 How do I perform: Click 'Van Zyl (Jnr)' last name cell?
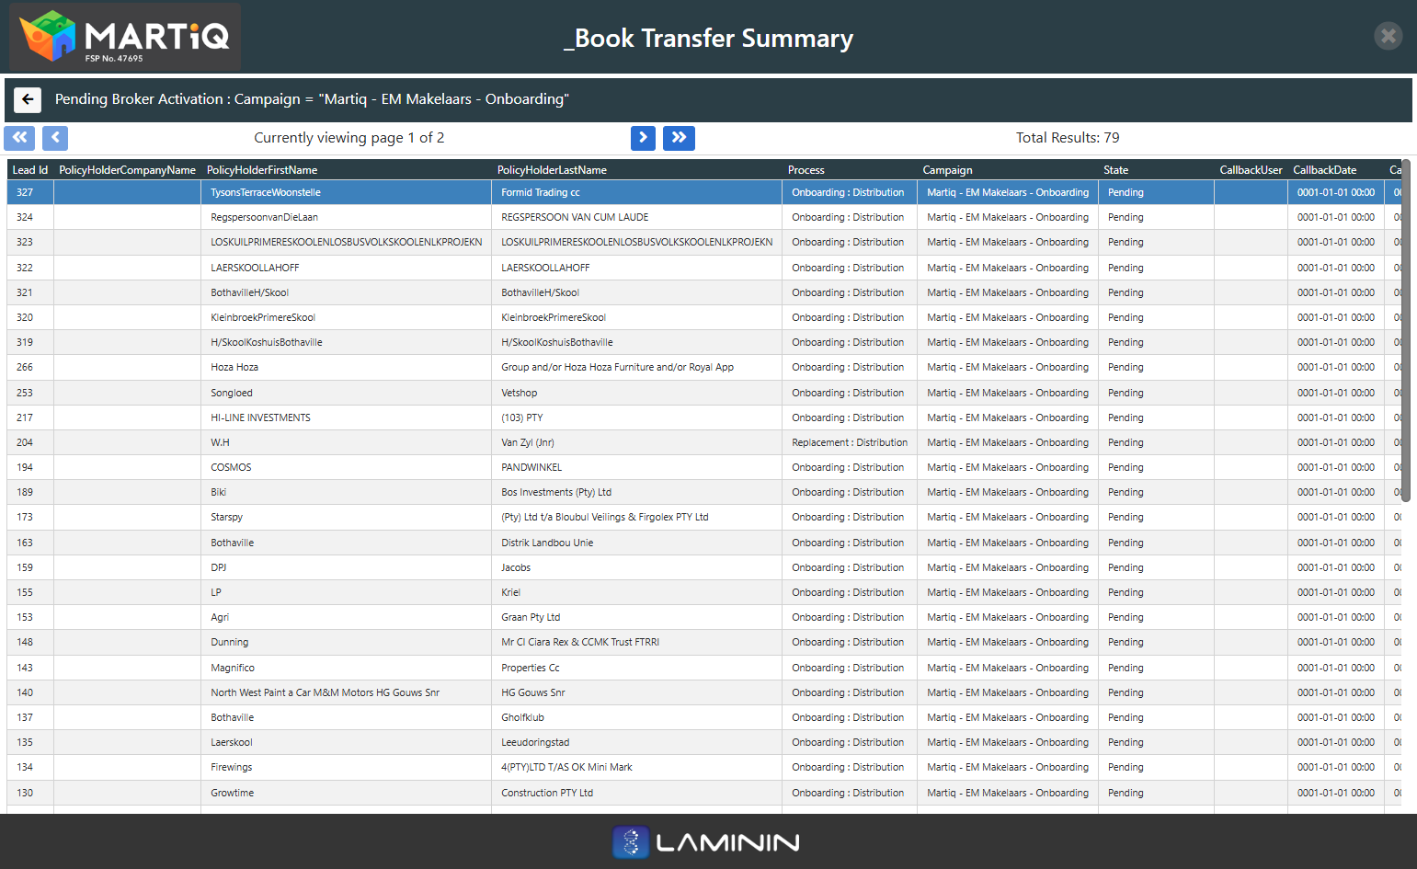tap(637, 442)
